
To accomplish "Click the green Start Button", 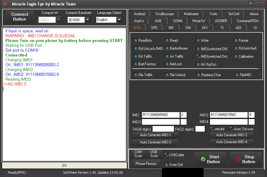I will coord(210,159).
